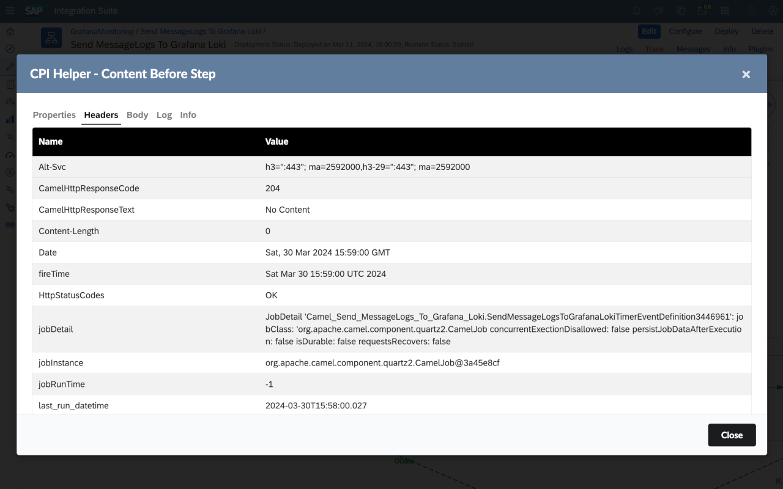Switch to the Properties tab
Viewport: 783px width, 489px height.
(x=54, y=115)
